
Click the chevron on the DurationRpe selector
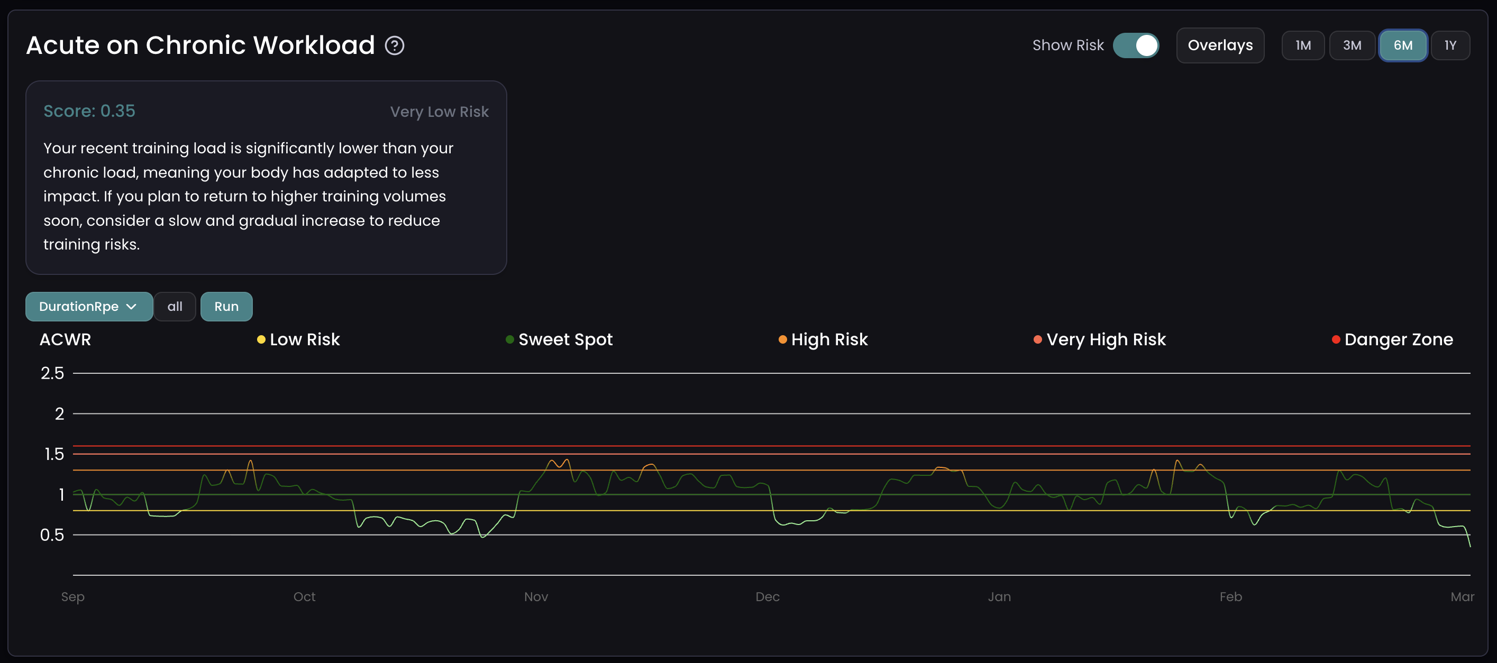tap(131, 306)
